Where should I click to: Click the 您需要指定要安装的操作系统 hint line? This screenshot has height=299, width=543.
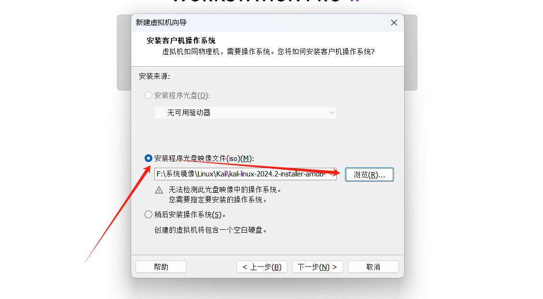pos(218,199)
